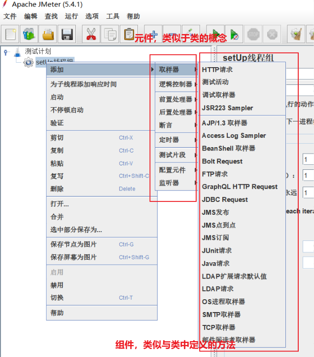Open the 帮助 menu
Viewport: 314px width, 357px height.
[134, 16]
